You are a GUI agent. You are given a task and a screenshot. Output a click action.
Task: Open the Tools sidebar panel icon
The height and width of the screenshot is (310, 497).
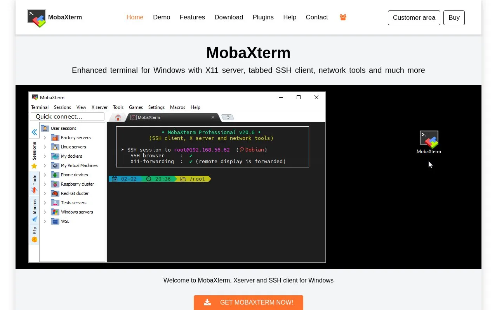click(x=35, y=190)
